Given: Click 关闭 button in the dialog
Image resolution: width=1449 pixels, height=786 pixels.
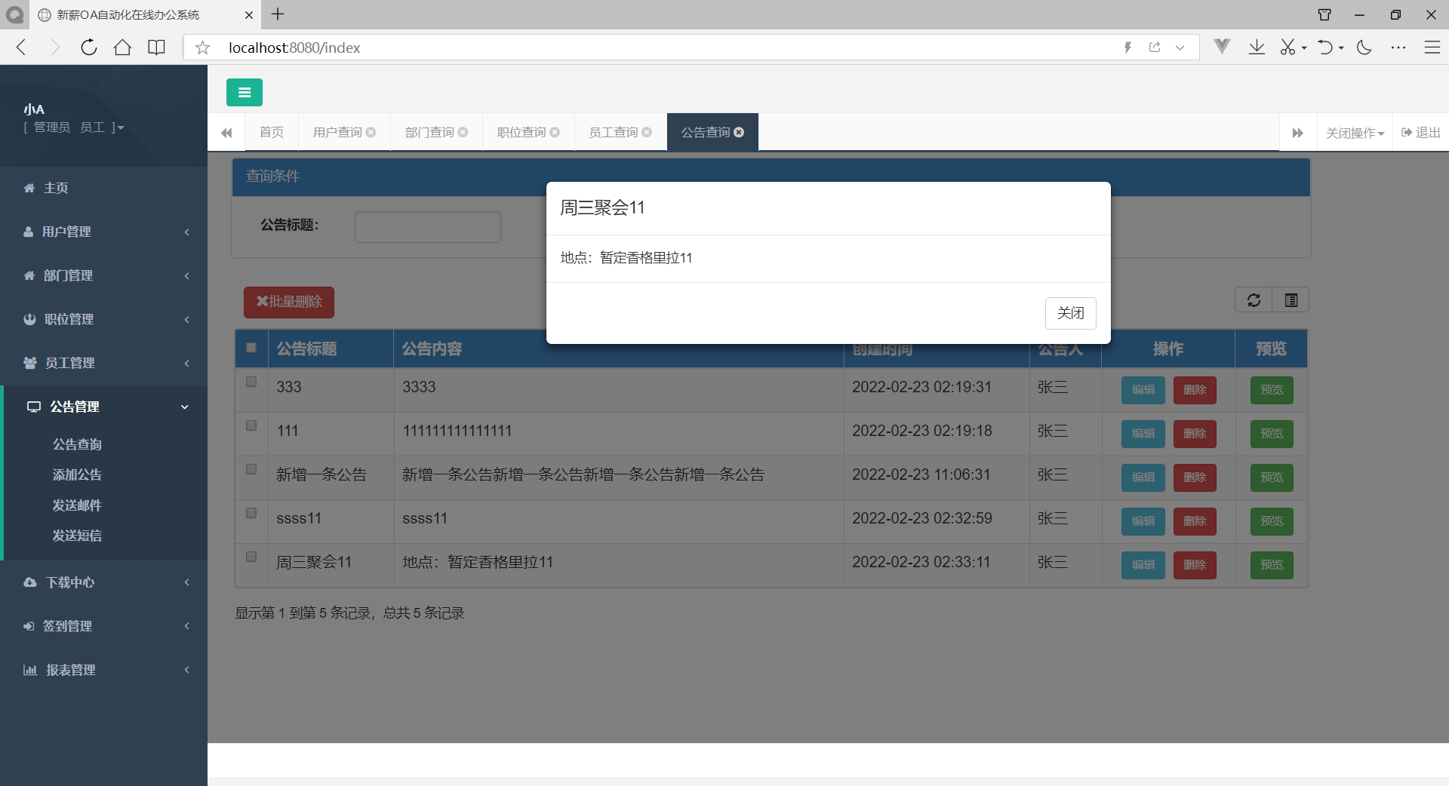Looking at the screenshot, I should [1070, 313].
